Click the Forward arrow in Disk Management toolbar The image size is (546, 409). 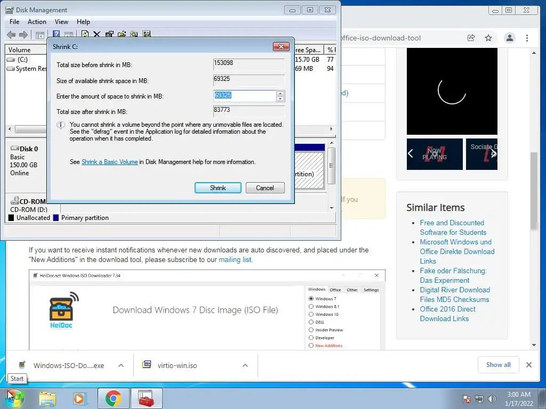(x=23, y=35)
